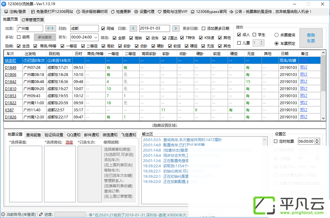Select the 余票查询 radio button
Screen dimensions: 330x218
(x=277, y=35)
